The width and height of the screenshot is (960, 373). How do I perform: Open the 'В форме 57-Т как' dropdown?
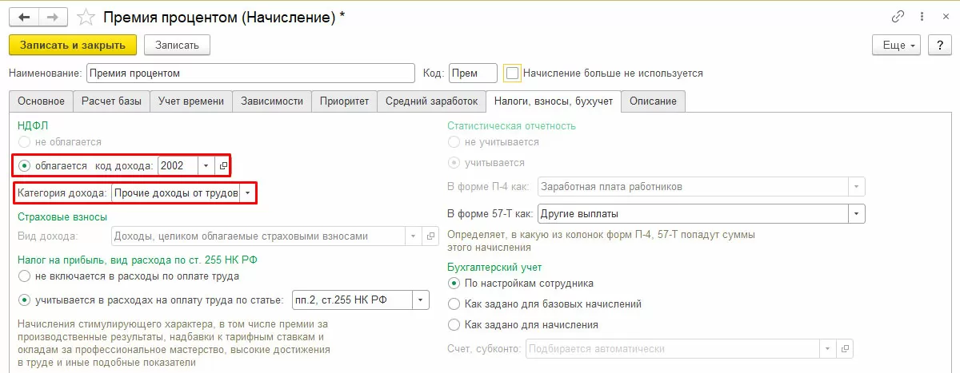[x=856, y=214]
